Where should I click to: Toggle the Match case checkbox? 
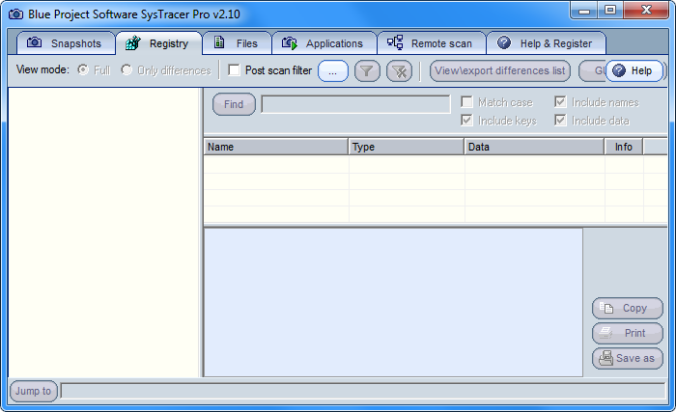pos(466,102)
